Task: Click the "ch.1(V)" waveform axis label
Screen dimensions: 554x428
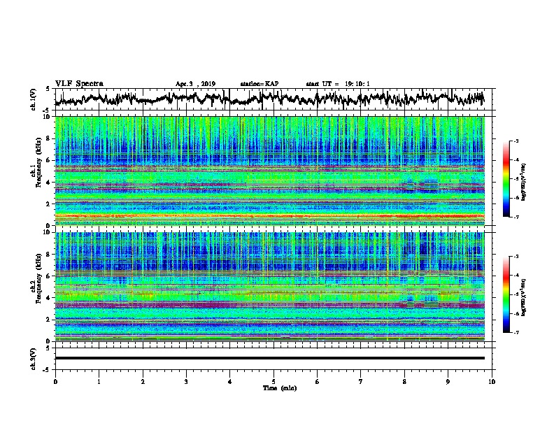Action: pos(34,99)
